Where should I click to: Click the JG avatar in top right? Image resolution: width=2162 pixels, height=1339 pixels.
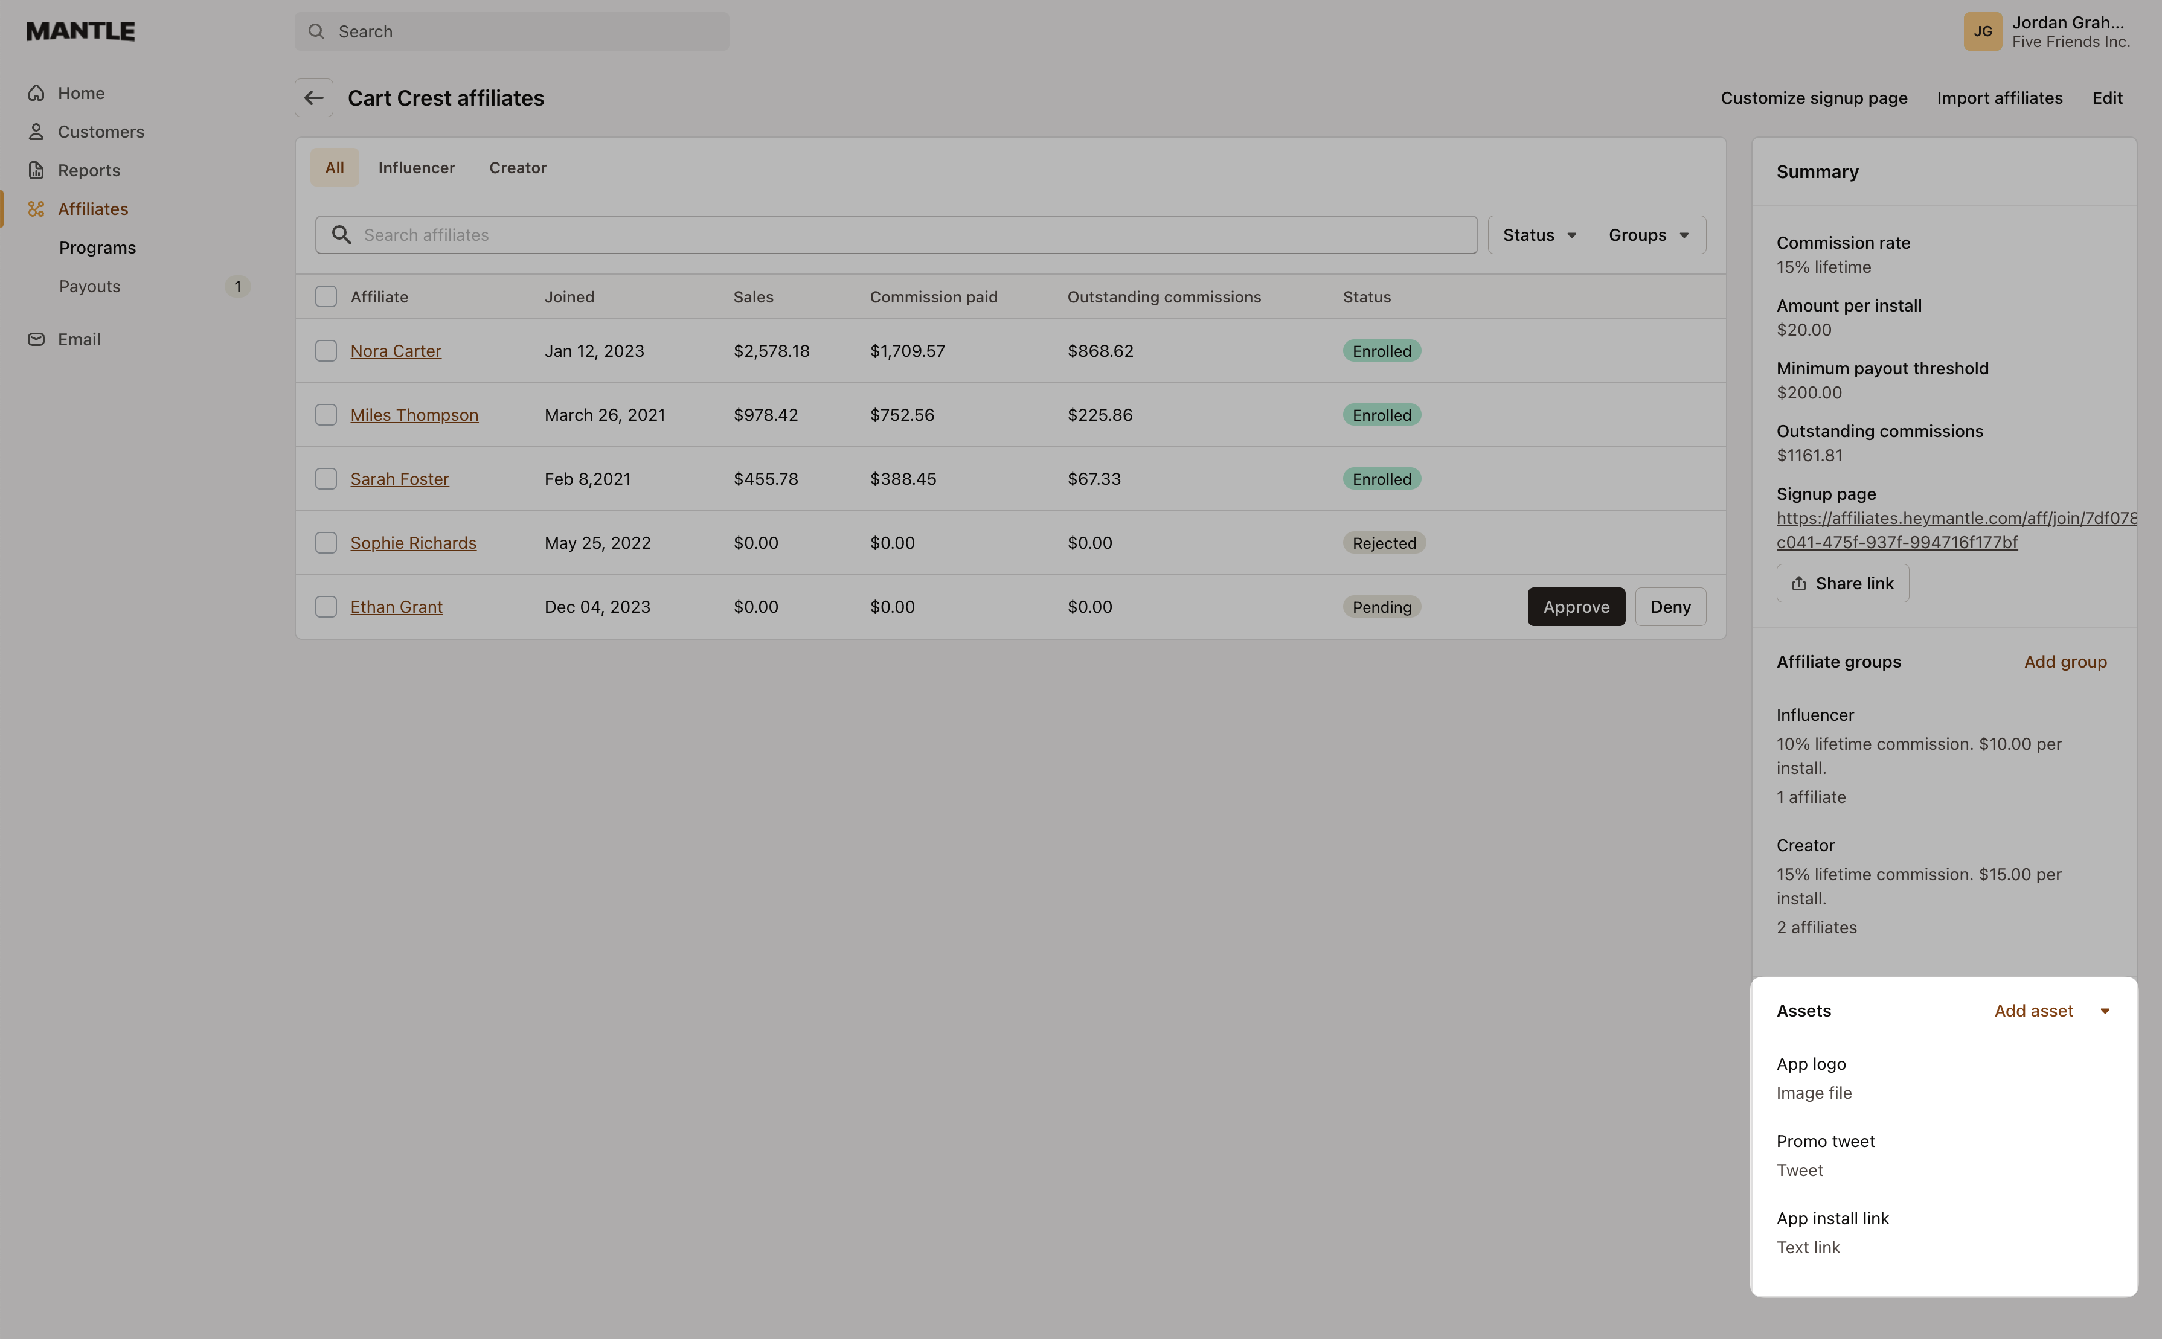pos(1984,31)
